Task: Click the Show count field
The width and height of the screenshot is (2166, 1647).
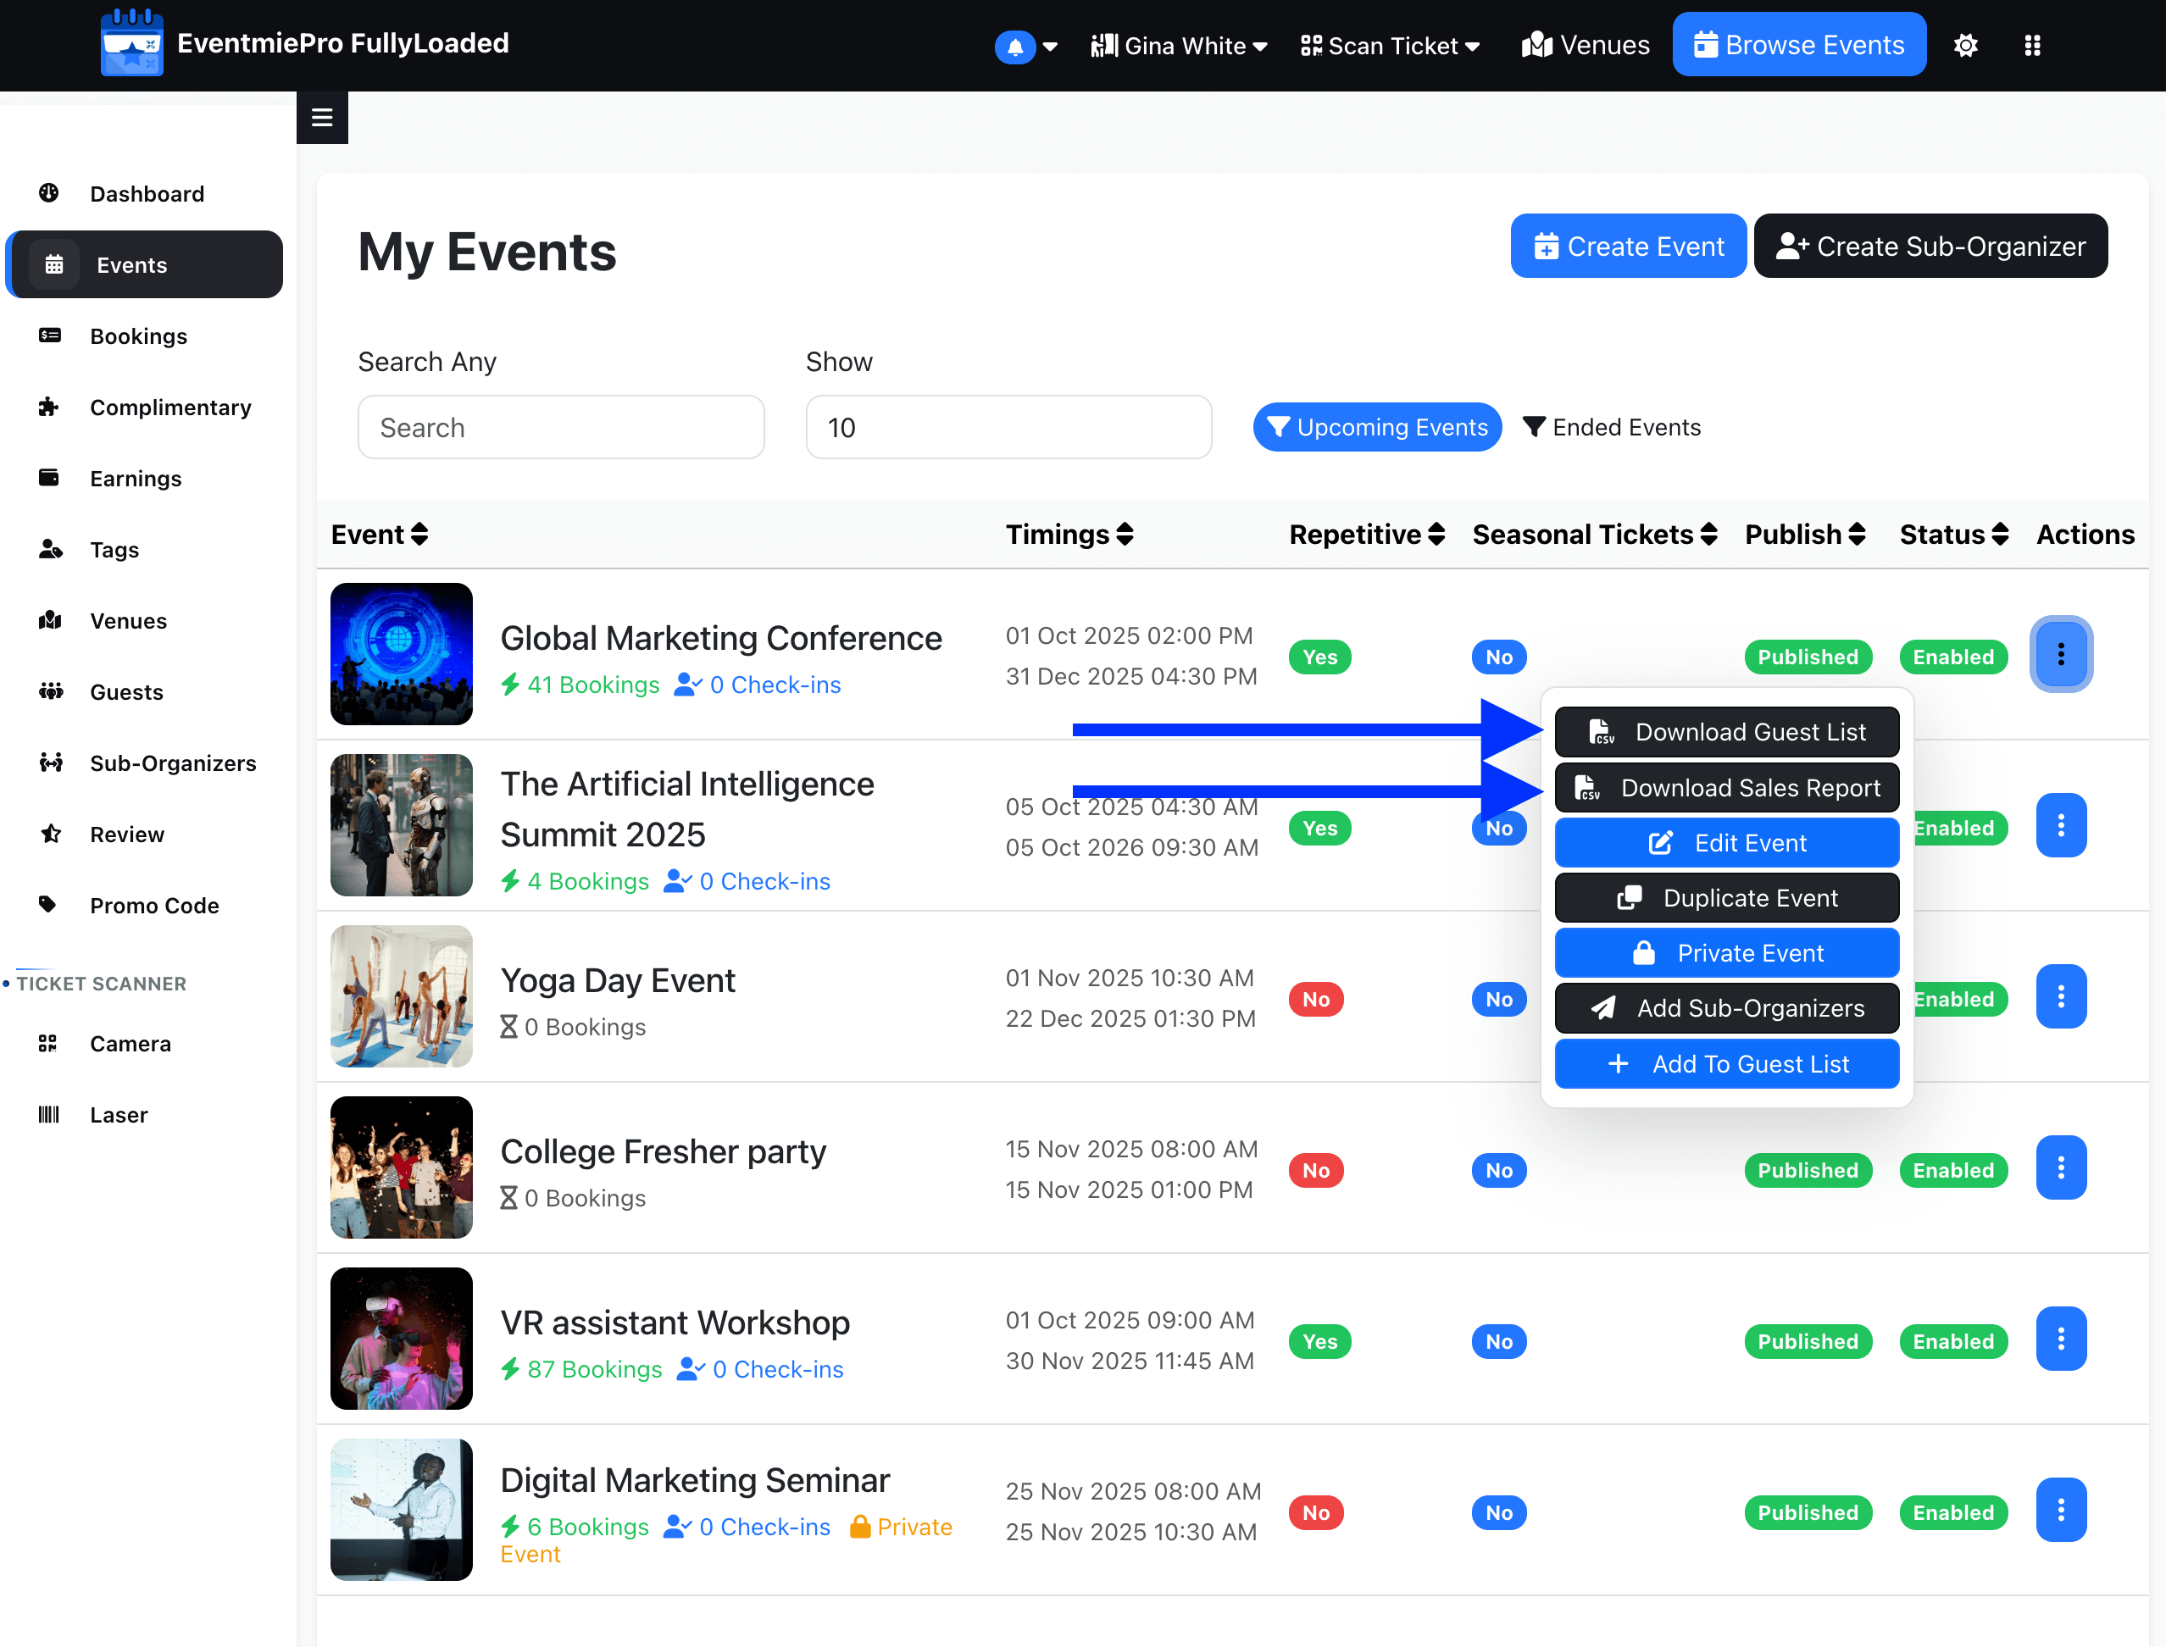Action: [x=1008, y=428]
